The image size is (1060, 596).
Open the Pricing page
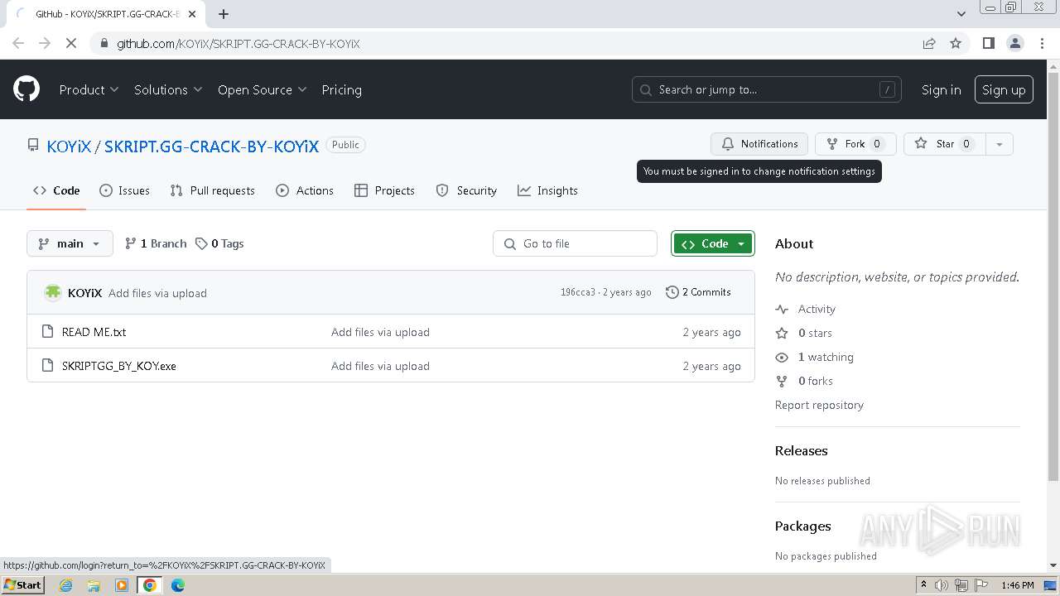(x=341, y=89)
